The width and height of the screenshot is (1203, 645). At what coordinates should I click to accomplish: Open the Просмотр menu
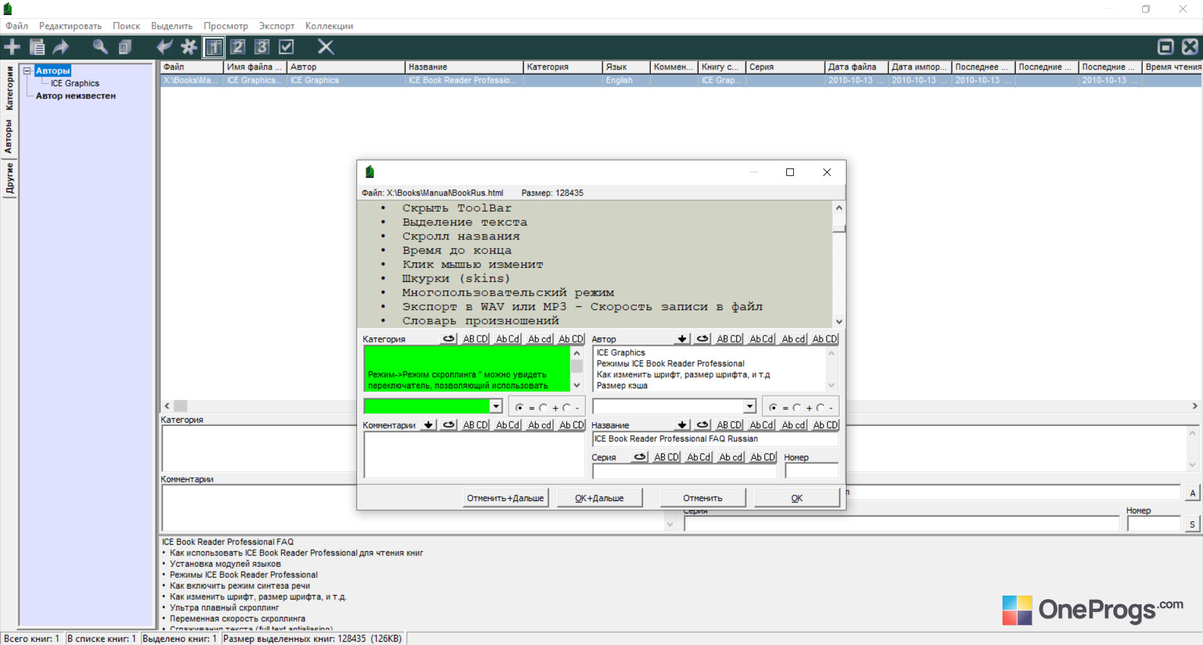pyautogui.click(x=226, y=26)
